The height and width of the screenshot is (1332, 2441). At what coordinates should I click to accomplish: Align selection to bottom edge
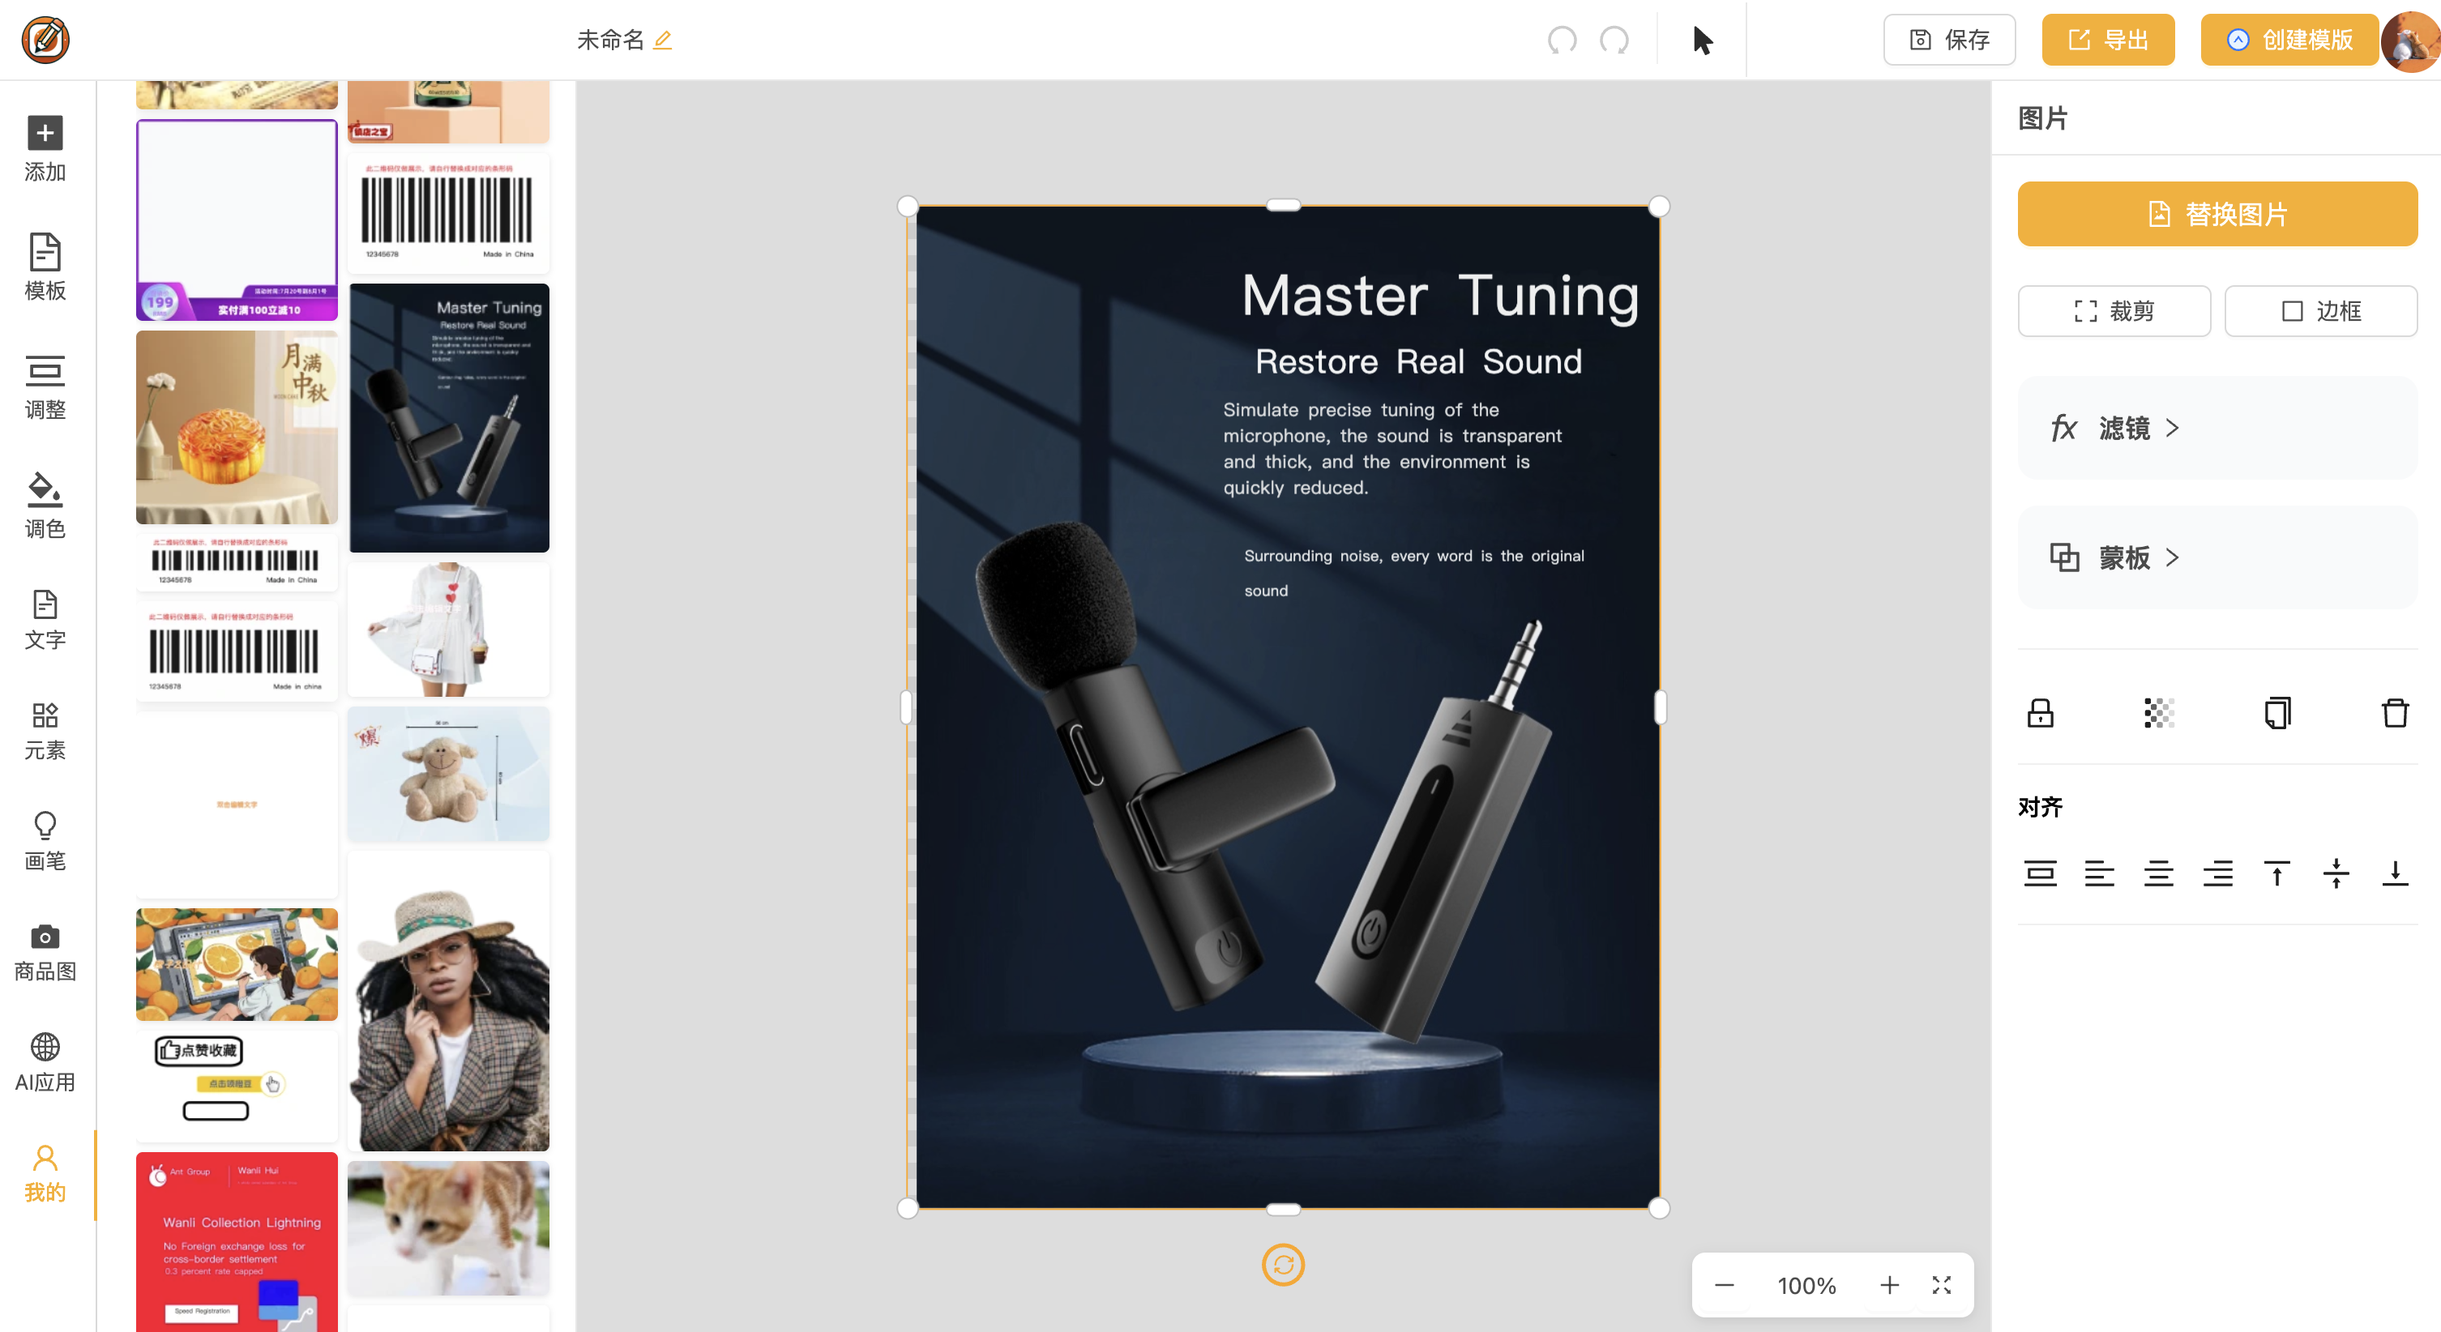[2395, 873]
